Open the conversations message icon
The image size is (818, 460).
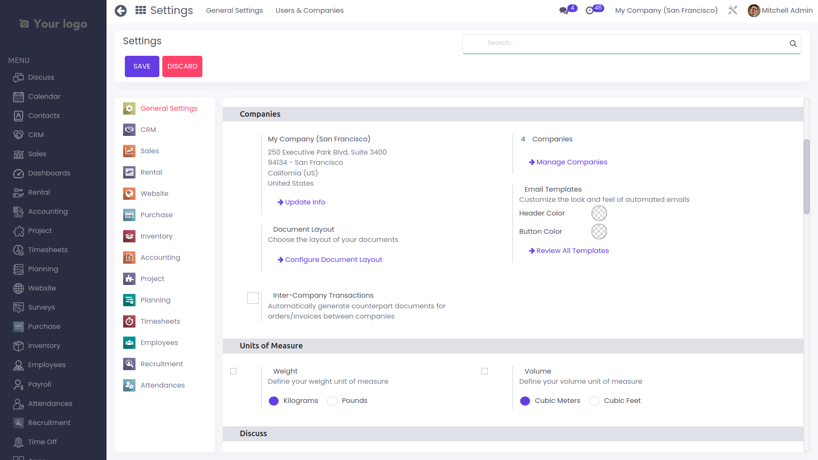[x=564, y=11]
